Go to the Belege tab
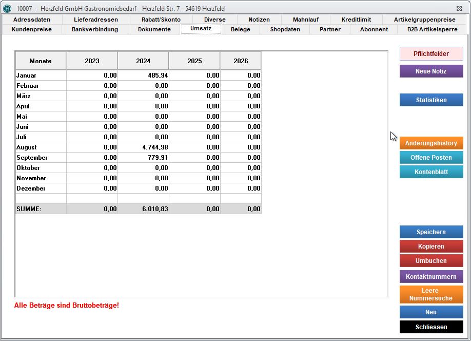The width and height of the screenshot is (471, 341). pyautogui.click(x=241, y=29)
